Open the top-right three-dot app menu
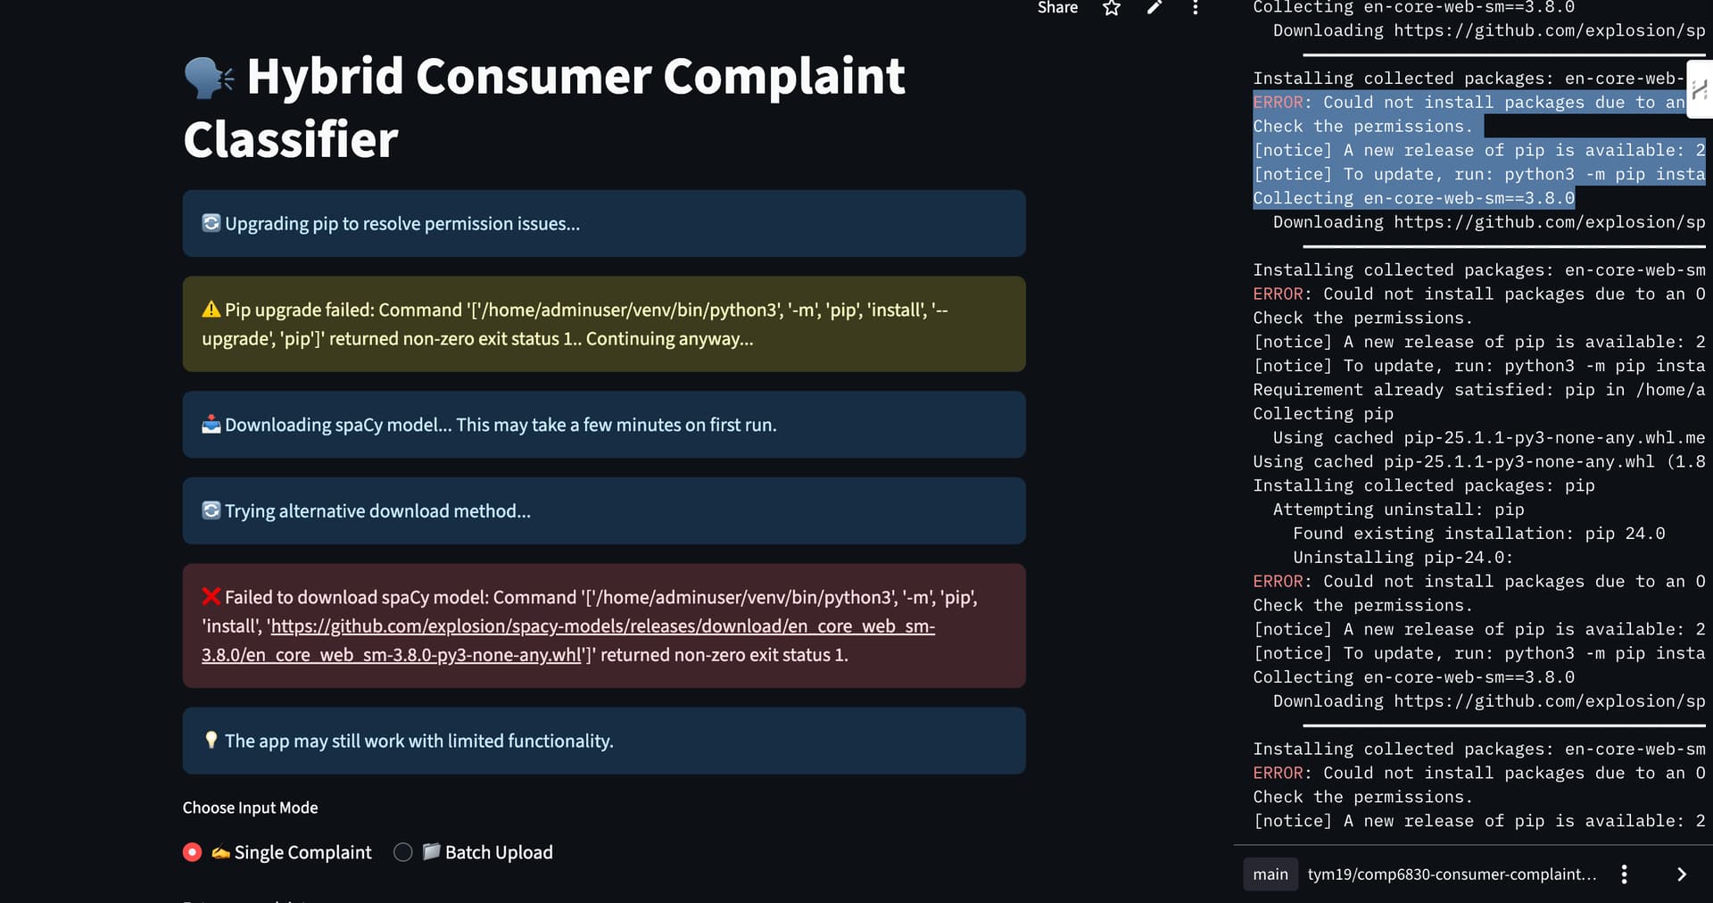Image resolution: width=1713 pixels, height=903 pixels. coord(1196,8)
